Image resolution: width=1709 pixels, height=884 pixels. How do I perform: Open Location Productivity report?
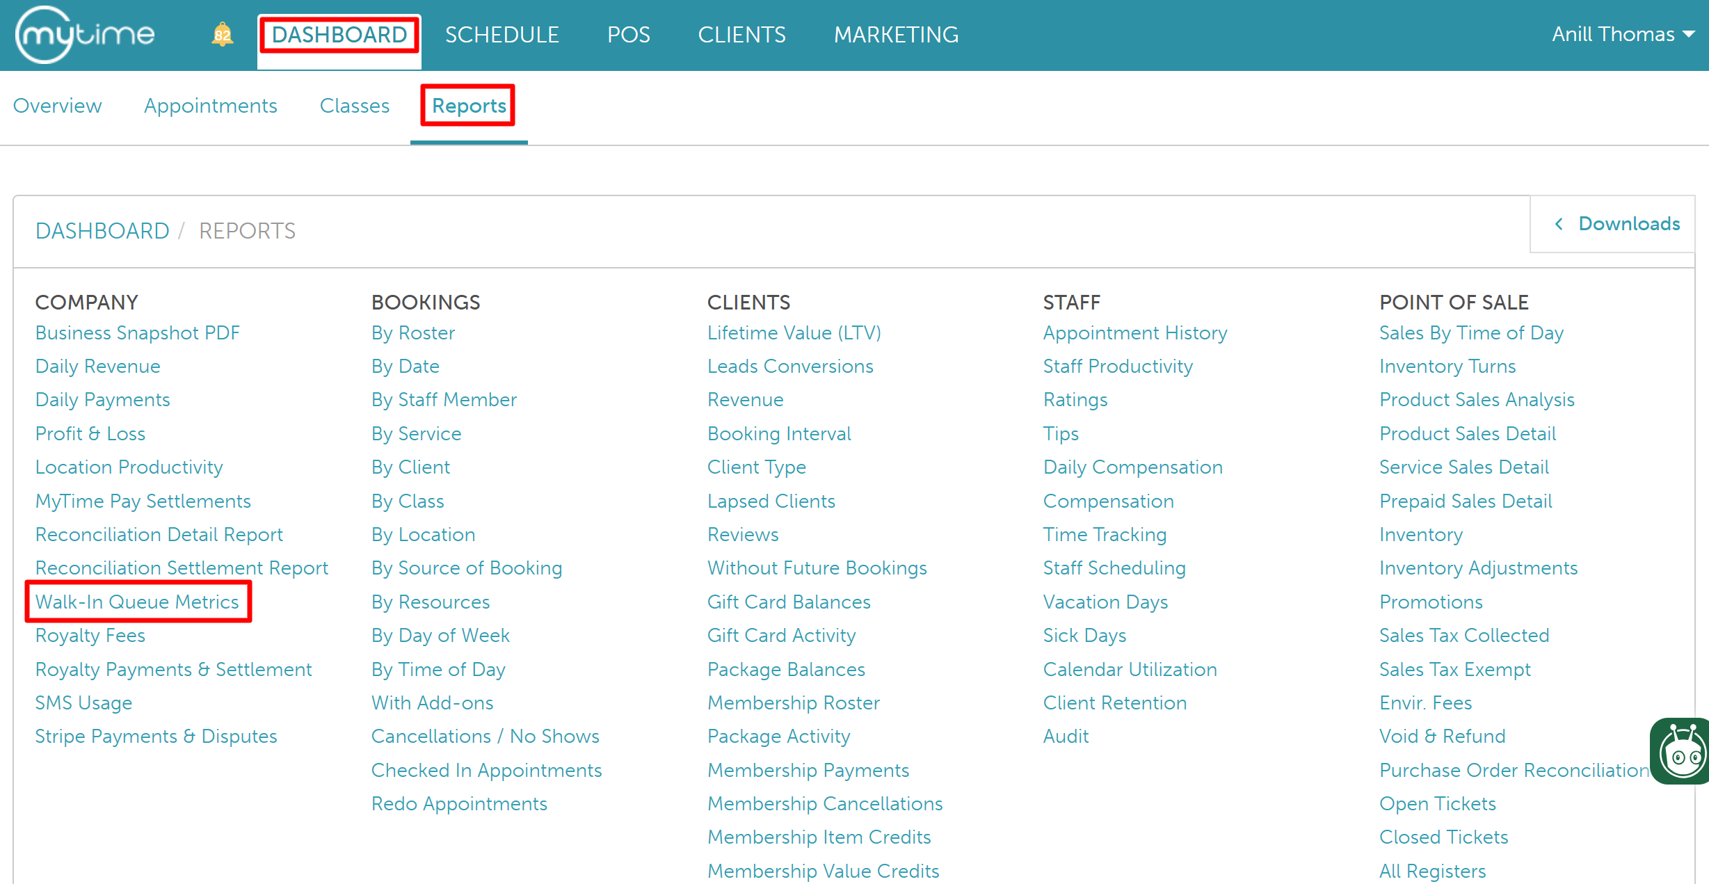click(129, 467)
